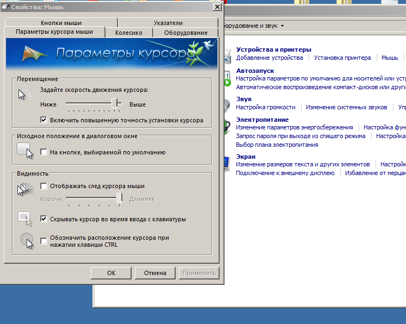The width and height of the screenshot is (406, 324).
Task: Click the 'Ниже' slider label
Action: 48,104
